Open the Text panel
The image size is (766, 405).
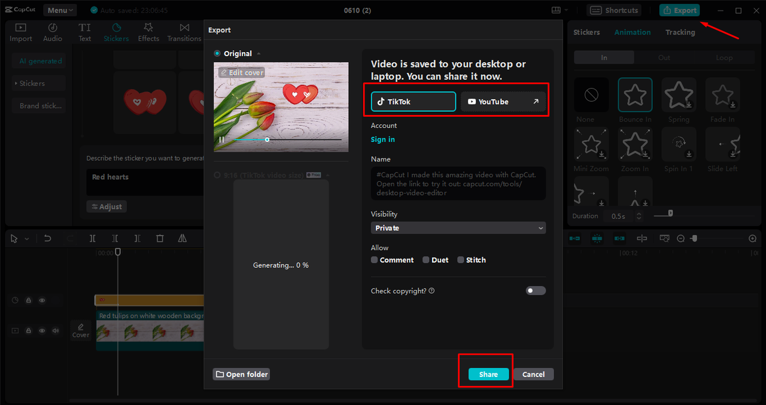(85, 32)
